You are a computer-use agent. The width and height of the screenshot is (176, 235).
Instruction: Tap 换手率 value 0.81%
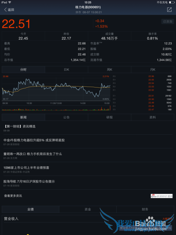(x=152, y=38)
